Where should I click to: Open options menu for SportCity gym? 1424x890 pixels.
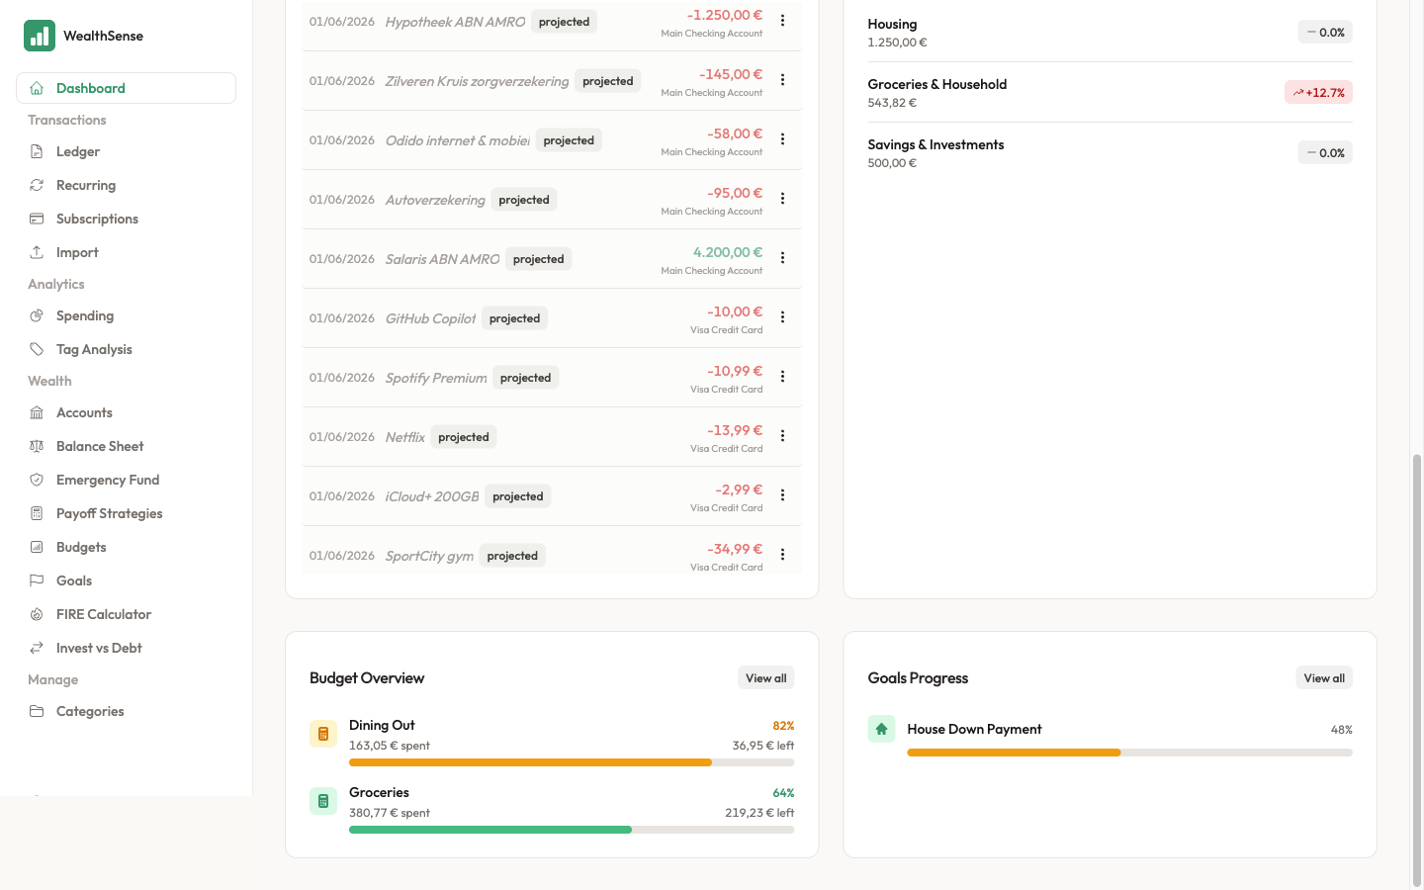tap(782, 555)
